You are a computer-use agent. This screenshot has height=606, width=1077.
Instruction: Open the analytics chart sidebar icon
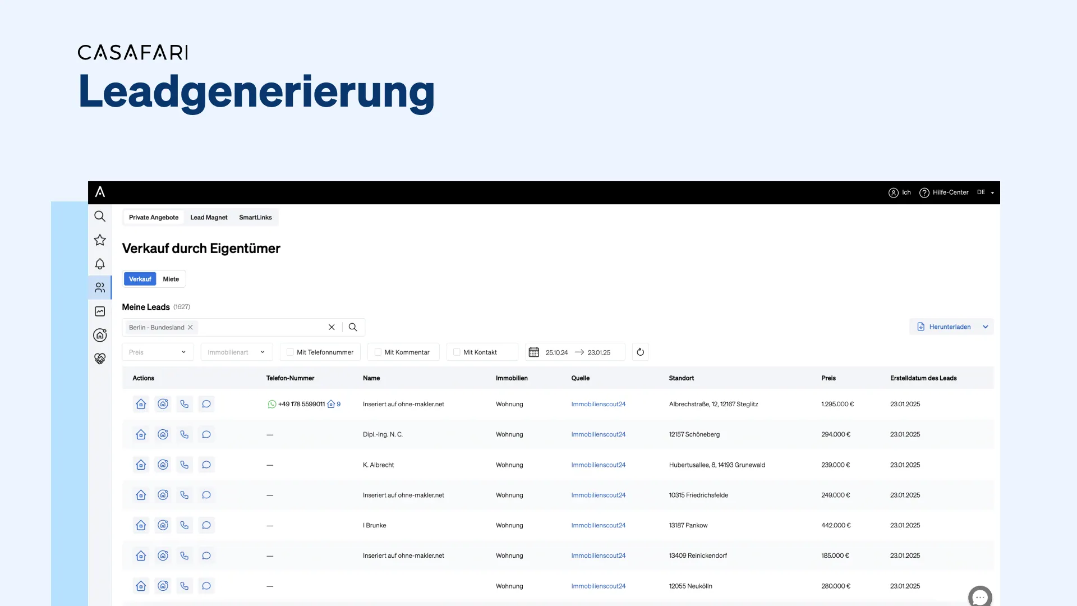[100, 311]
